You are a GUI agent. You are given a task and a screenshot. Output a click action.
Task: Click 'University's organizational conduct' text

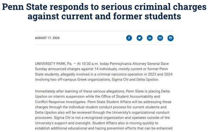140,113
